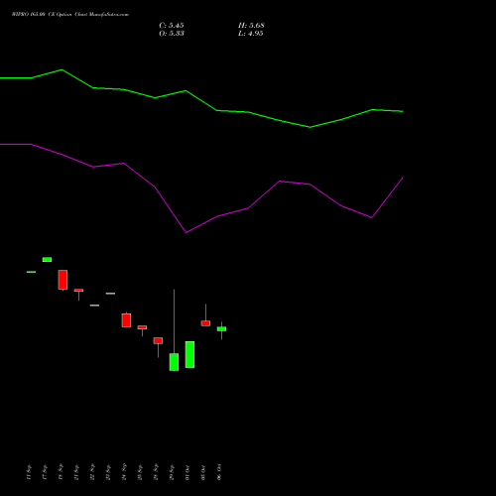Click the '29 Sep' date axis label
The image size is (496, 496).
tap(172, 472)
